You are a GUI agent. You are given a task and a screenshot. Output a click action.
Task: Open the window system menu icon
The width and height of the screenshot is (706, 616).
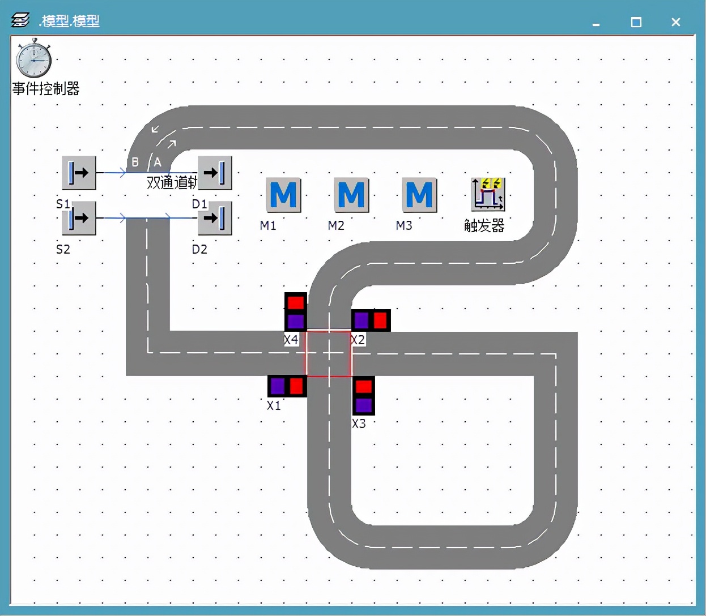coord(20,21)
